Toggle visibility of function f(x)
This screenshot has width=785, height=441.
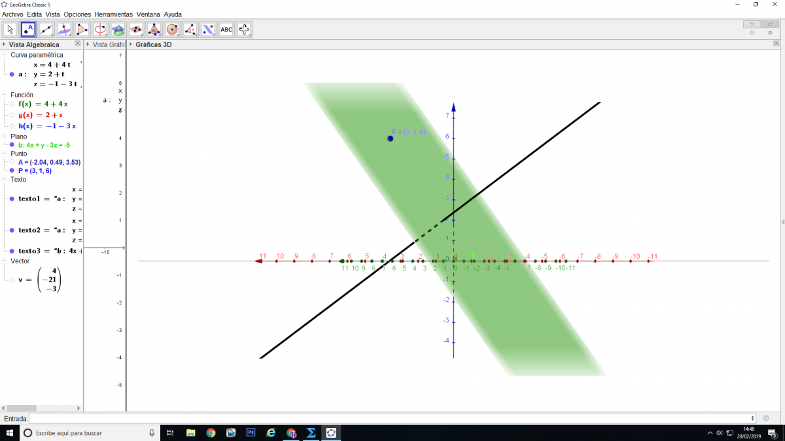(x=12, y=104)
